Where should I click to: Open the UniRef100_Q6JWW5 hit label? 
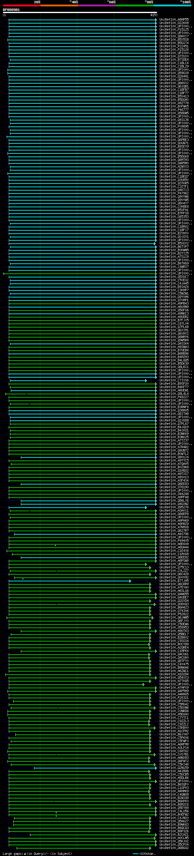pyautogui.click(x=174, y=618)
